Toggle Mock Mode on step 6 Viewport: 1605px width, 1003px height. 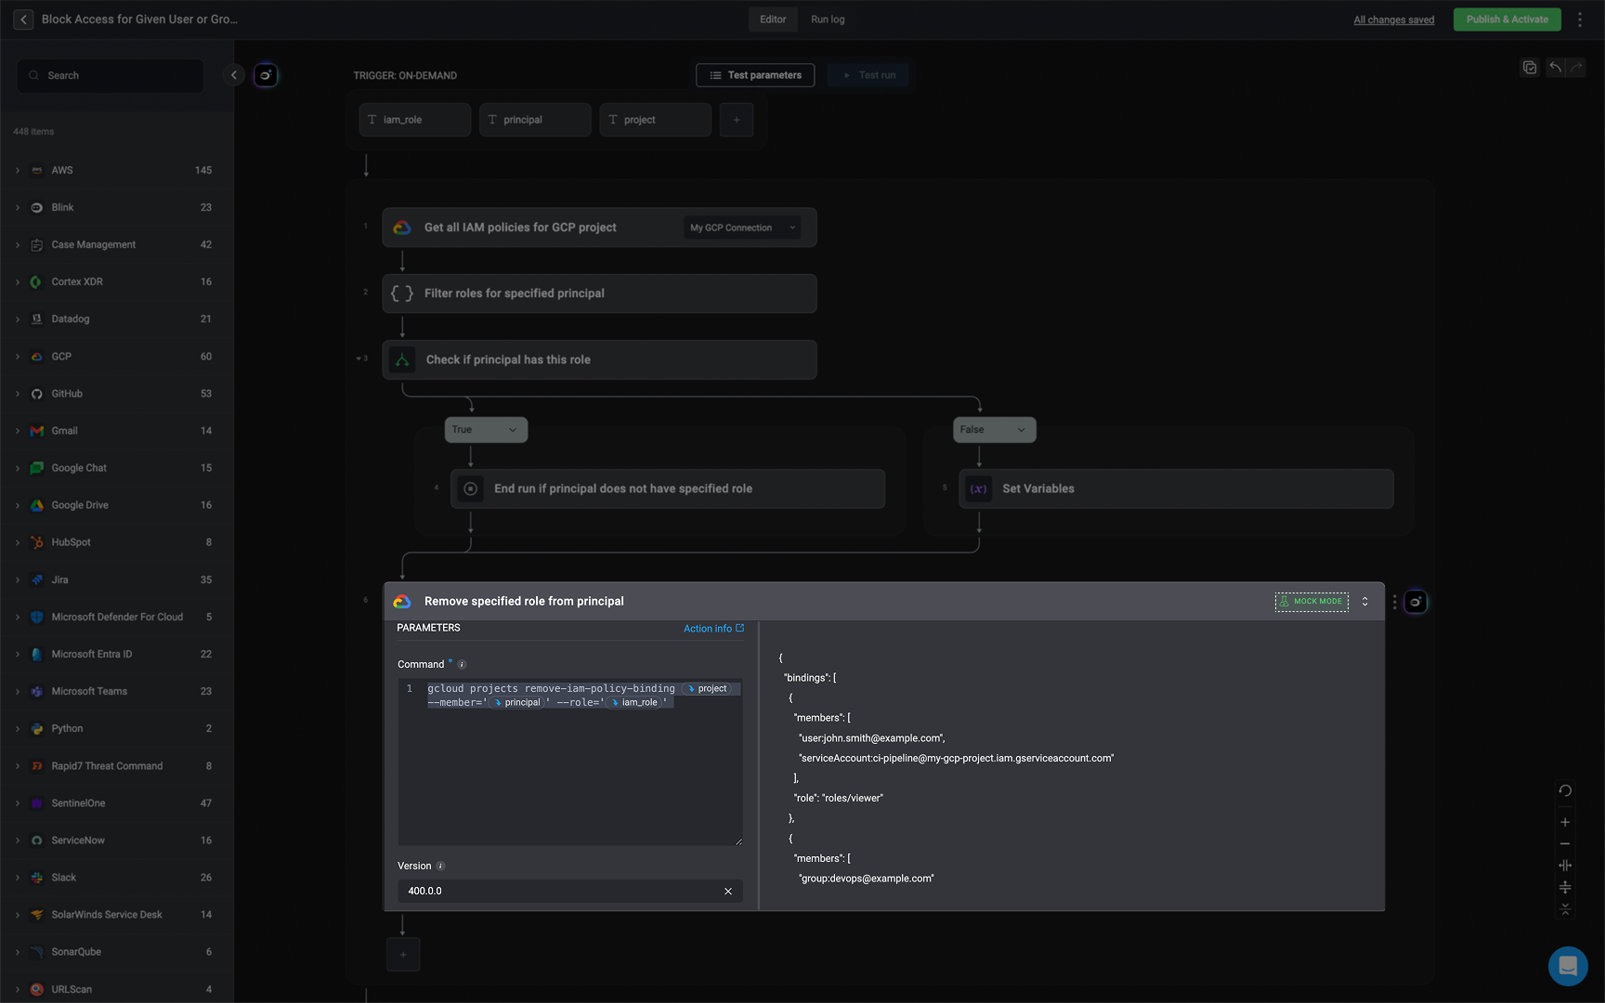click(x=1311, y=602)
